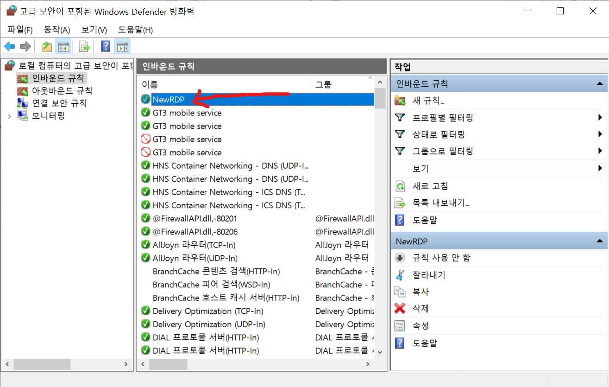Select 인바운드 규칙 in the left tree
The width and height of the screenshot is (609, 387).
coord(58,78)
